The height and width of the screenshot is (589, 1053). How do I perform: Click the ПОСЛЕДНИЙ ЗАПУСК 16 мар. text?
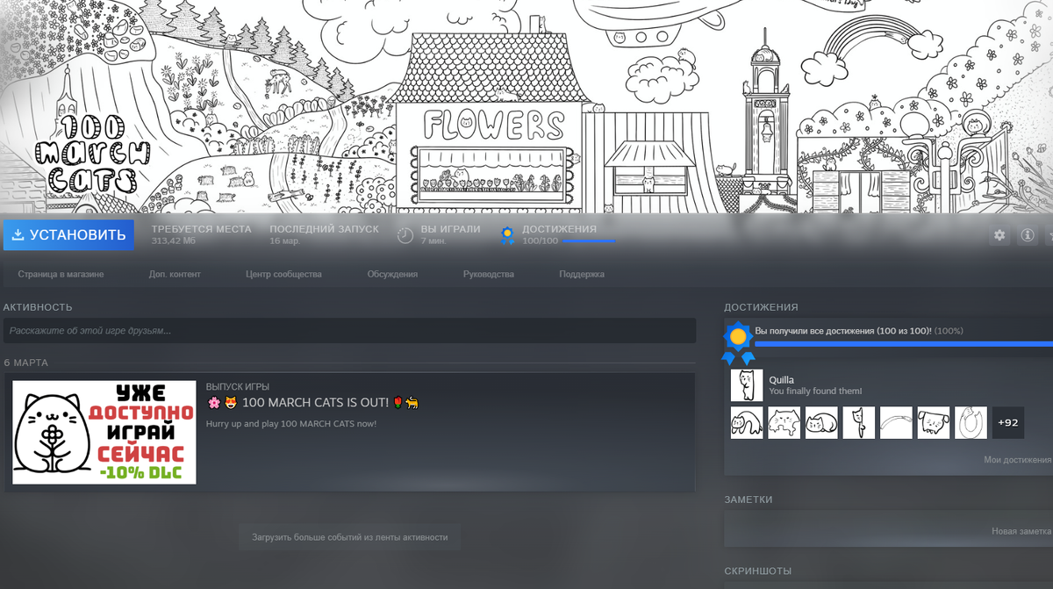(324, 234)
